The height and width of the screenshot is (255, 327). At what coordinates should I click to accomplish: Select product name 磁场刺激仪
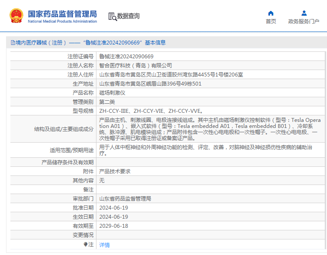[112, 93]
